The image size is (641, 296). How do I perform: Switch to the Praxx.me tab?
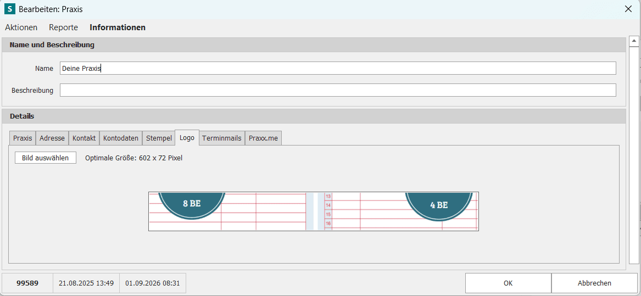tap(263, 138)
